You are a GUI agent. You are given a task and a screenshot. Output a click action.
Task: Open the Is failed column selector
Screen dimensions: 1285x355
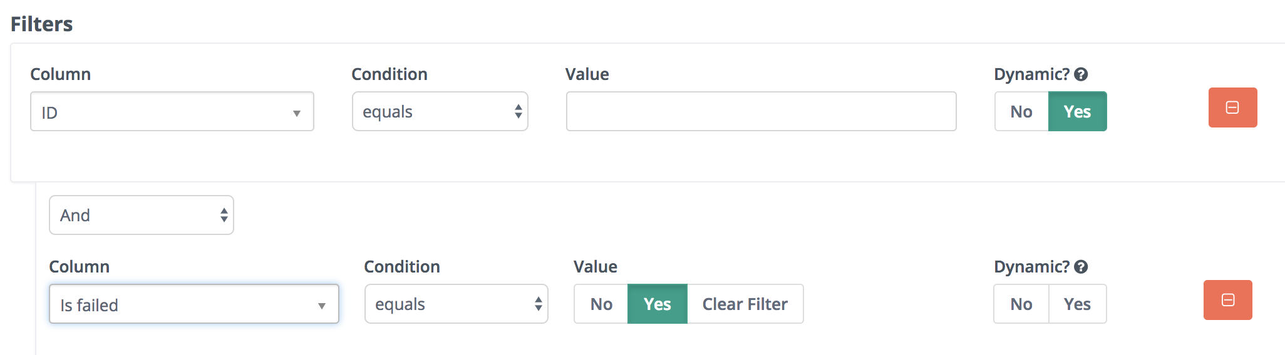click(194, 304)
